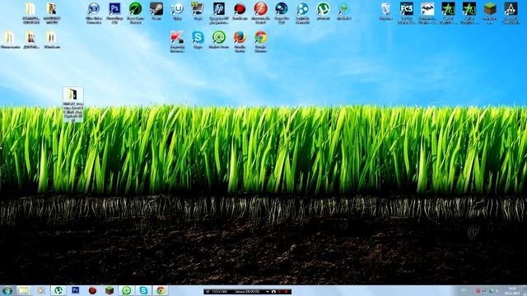Open the Uplay desktop shortcut
The width and height of the screenshot is (527, 296).
(177, 9)
